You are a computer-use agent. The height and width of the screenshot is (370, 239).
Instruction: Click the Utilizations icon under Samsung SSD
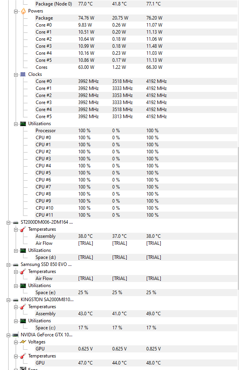(23, 286)
